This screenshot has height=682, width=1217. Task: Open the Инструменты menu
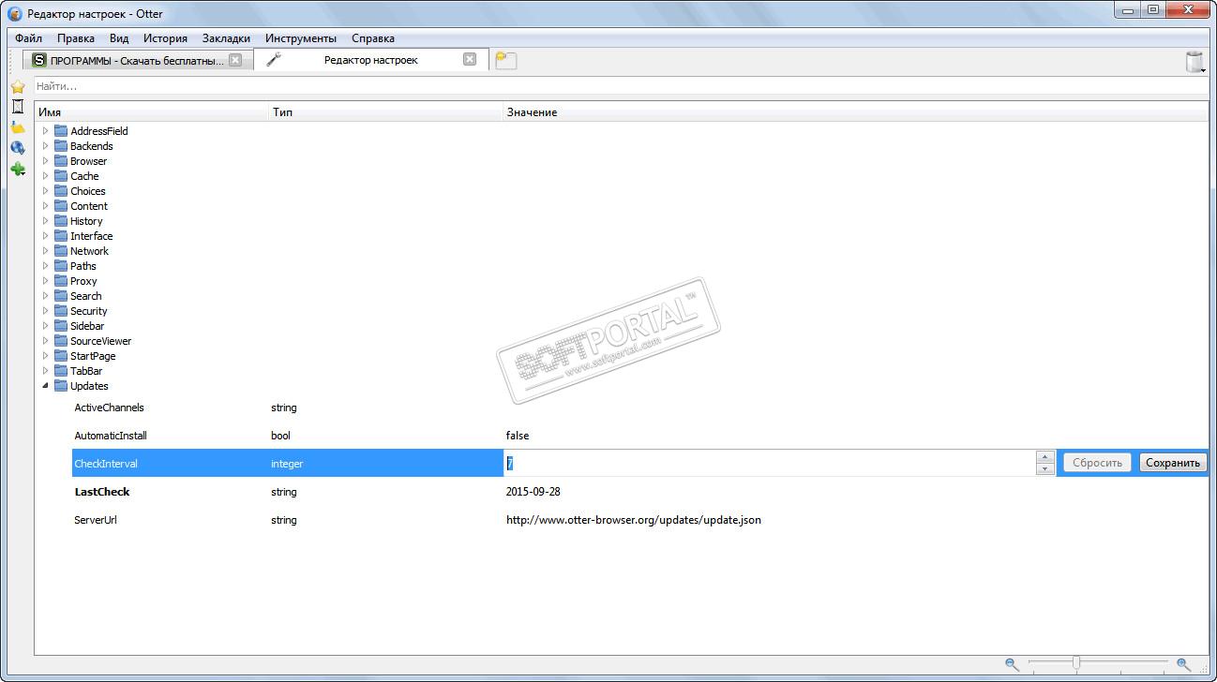(x=301, y=38)
